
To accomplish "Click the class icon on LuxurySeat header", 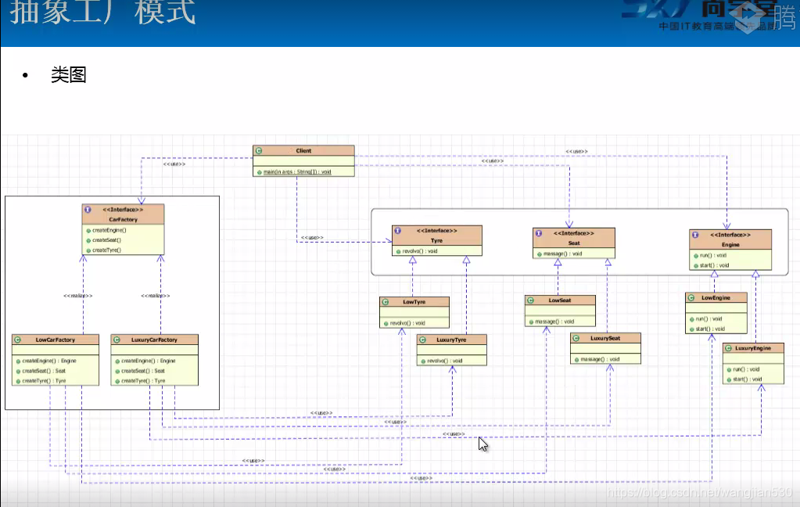I will coord(576,338).
